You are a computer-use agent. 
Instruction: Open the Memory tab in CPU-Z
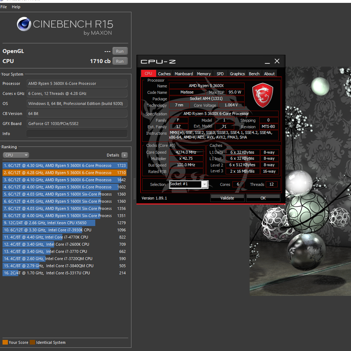(x=204, y=74)
